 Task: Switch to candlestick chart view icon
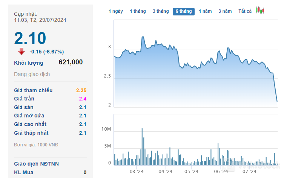coord(259,11)
